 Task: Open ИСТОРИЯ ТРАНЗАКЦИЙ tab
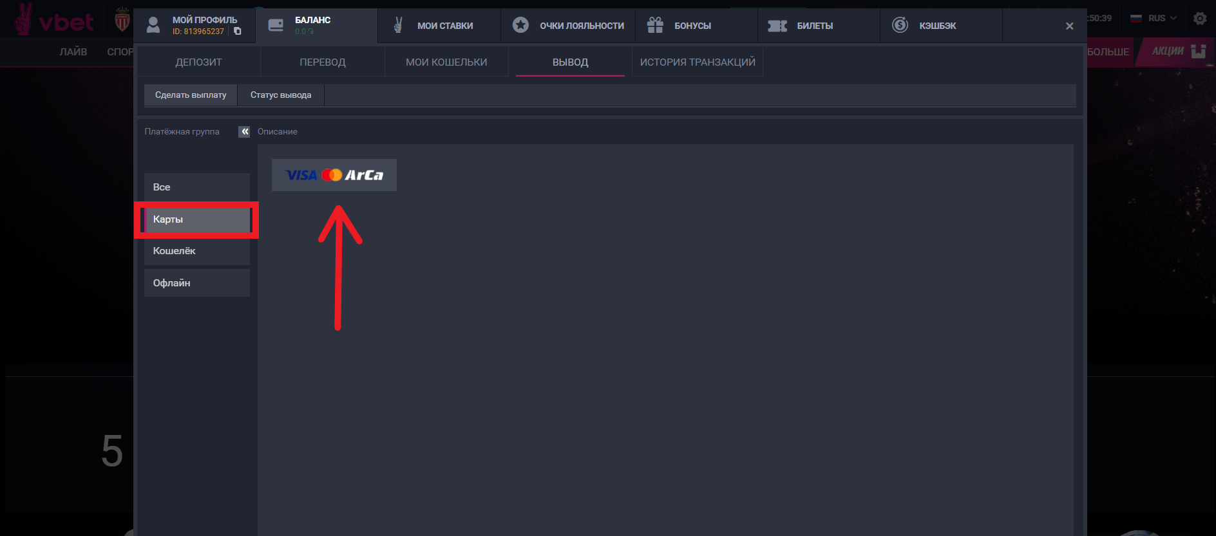click(x=698, y=62)
